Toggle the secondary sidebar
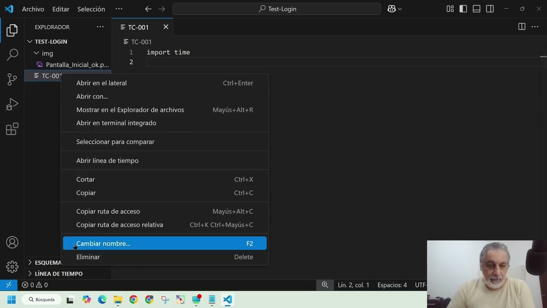The height and width of the screenshot is (308, 547). pyautogui.click(x=490, y=9)
